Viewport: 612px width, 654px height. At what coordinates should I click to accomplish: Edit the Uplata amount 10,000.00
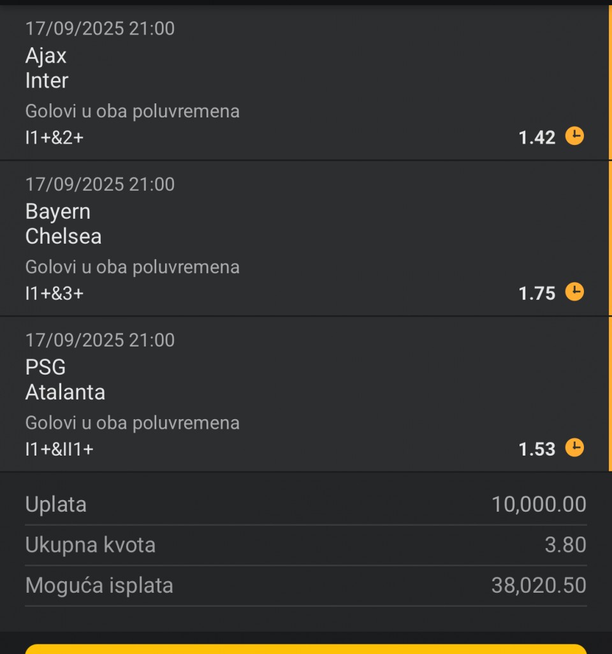539,504
